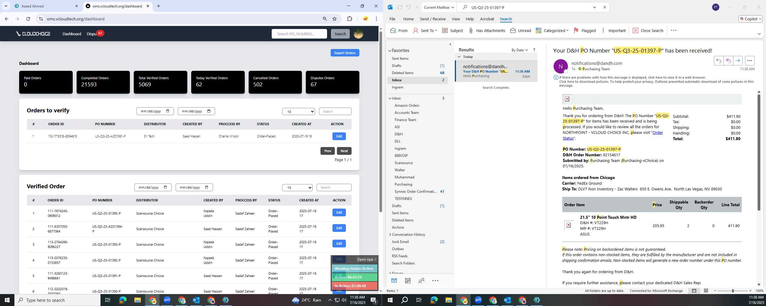Screen dimensions: 766x306
Task: Open Copilot button in Outlook
Action: [x=750, y=19]
